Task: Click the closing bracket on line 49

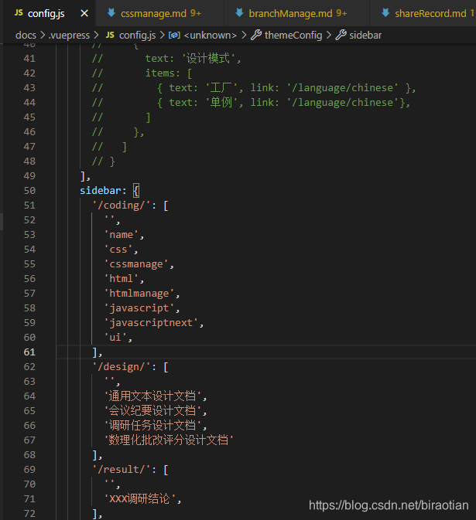Action: point(83,176)
